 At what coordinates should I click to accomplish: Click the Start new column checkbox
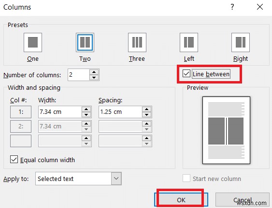[186, 178]
